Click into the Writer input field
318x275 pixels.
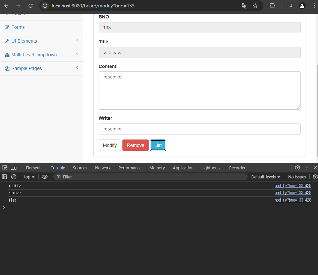pyautogui.click(x=199, y=129)
